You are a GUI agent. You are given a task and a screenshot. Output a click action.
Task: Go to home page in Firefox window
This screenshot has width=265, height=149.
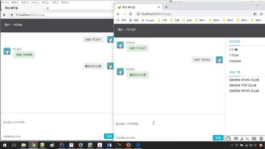(x=4, y=15)
